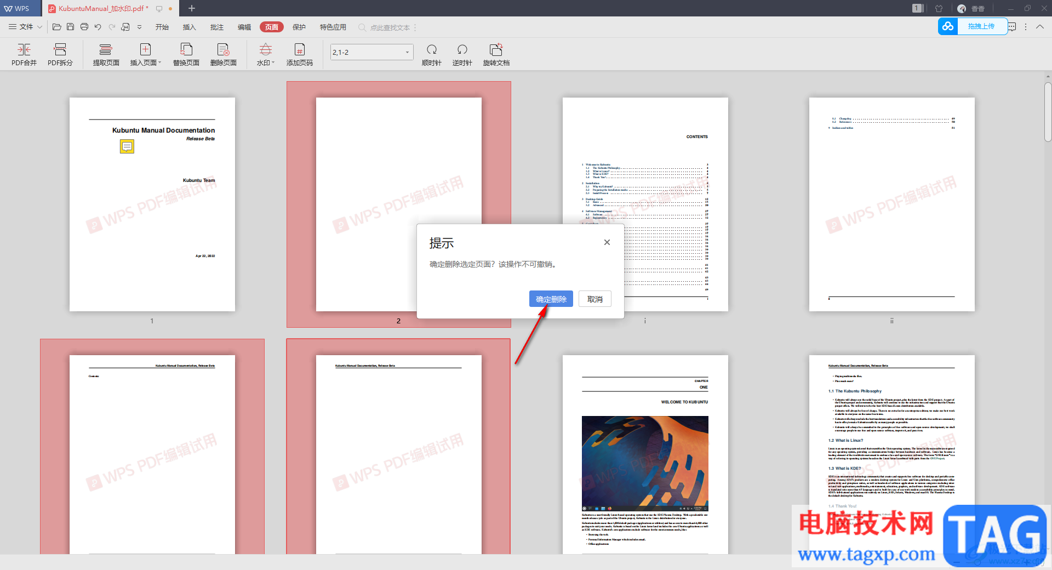This screenshot has width=1052, height=570.
Task: Open a new tab with plus button
Action: tap(192, 8)
